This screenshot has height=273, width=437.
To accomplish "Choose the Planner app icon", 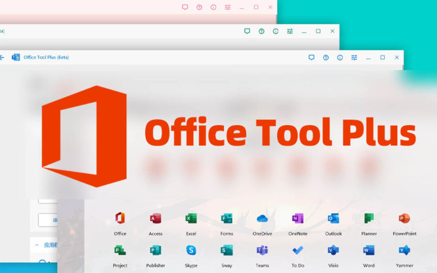I will coord(369,218).
